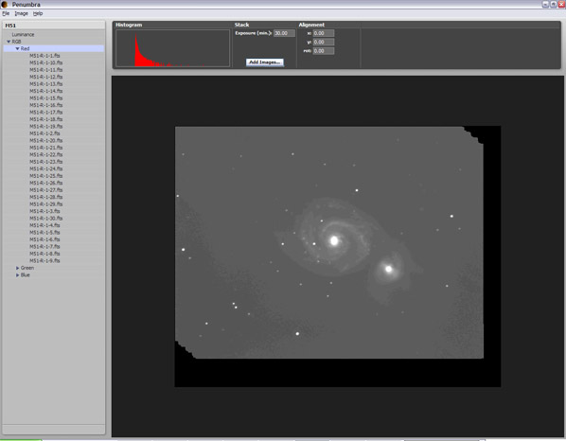Click the M51 galaxy core in preview

[334, 240]
